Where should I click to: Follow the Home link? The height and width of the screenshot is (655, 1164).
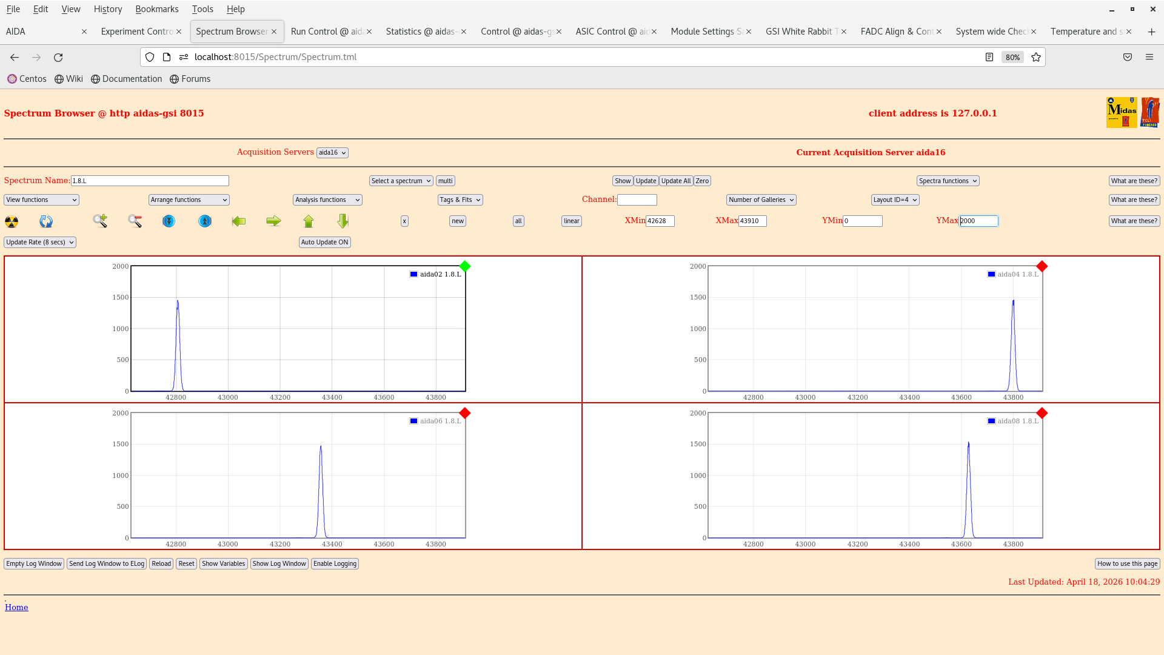click(x=16, y=607)
